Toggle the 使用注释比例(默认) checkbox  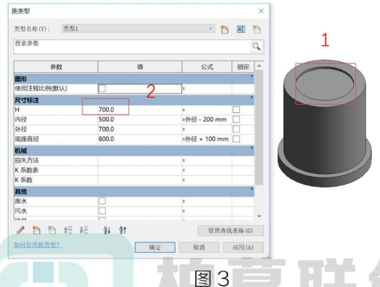(x=102, y=88)
